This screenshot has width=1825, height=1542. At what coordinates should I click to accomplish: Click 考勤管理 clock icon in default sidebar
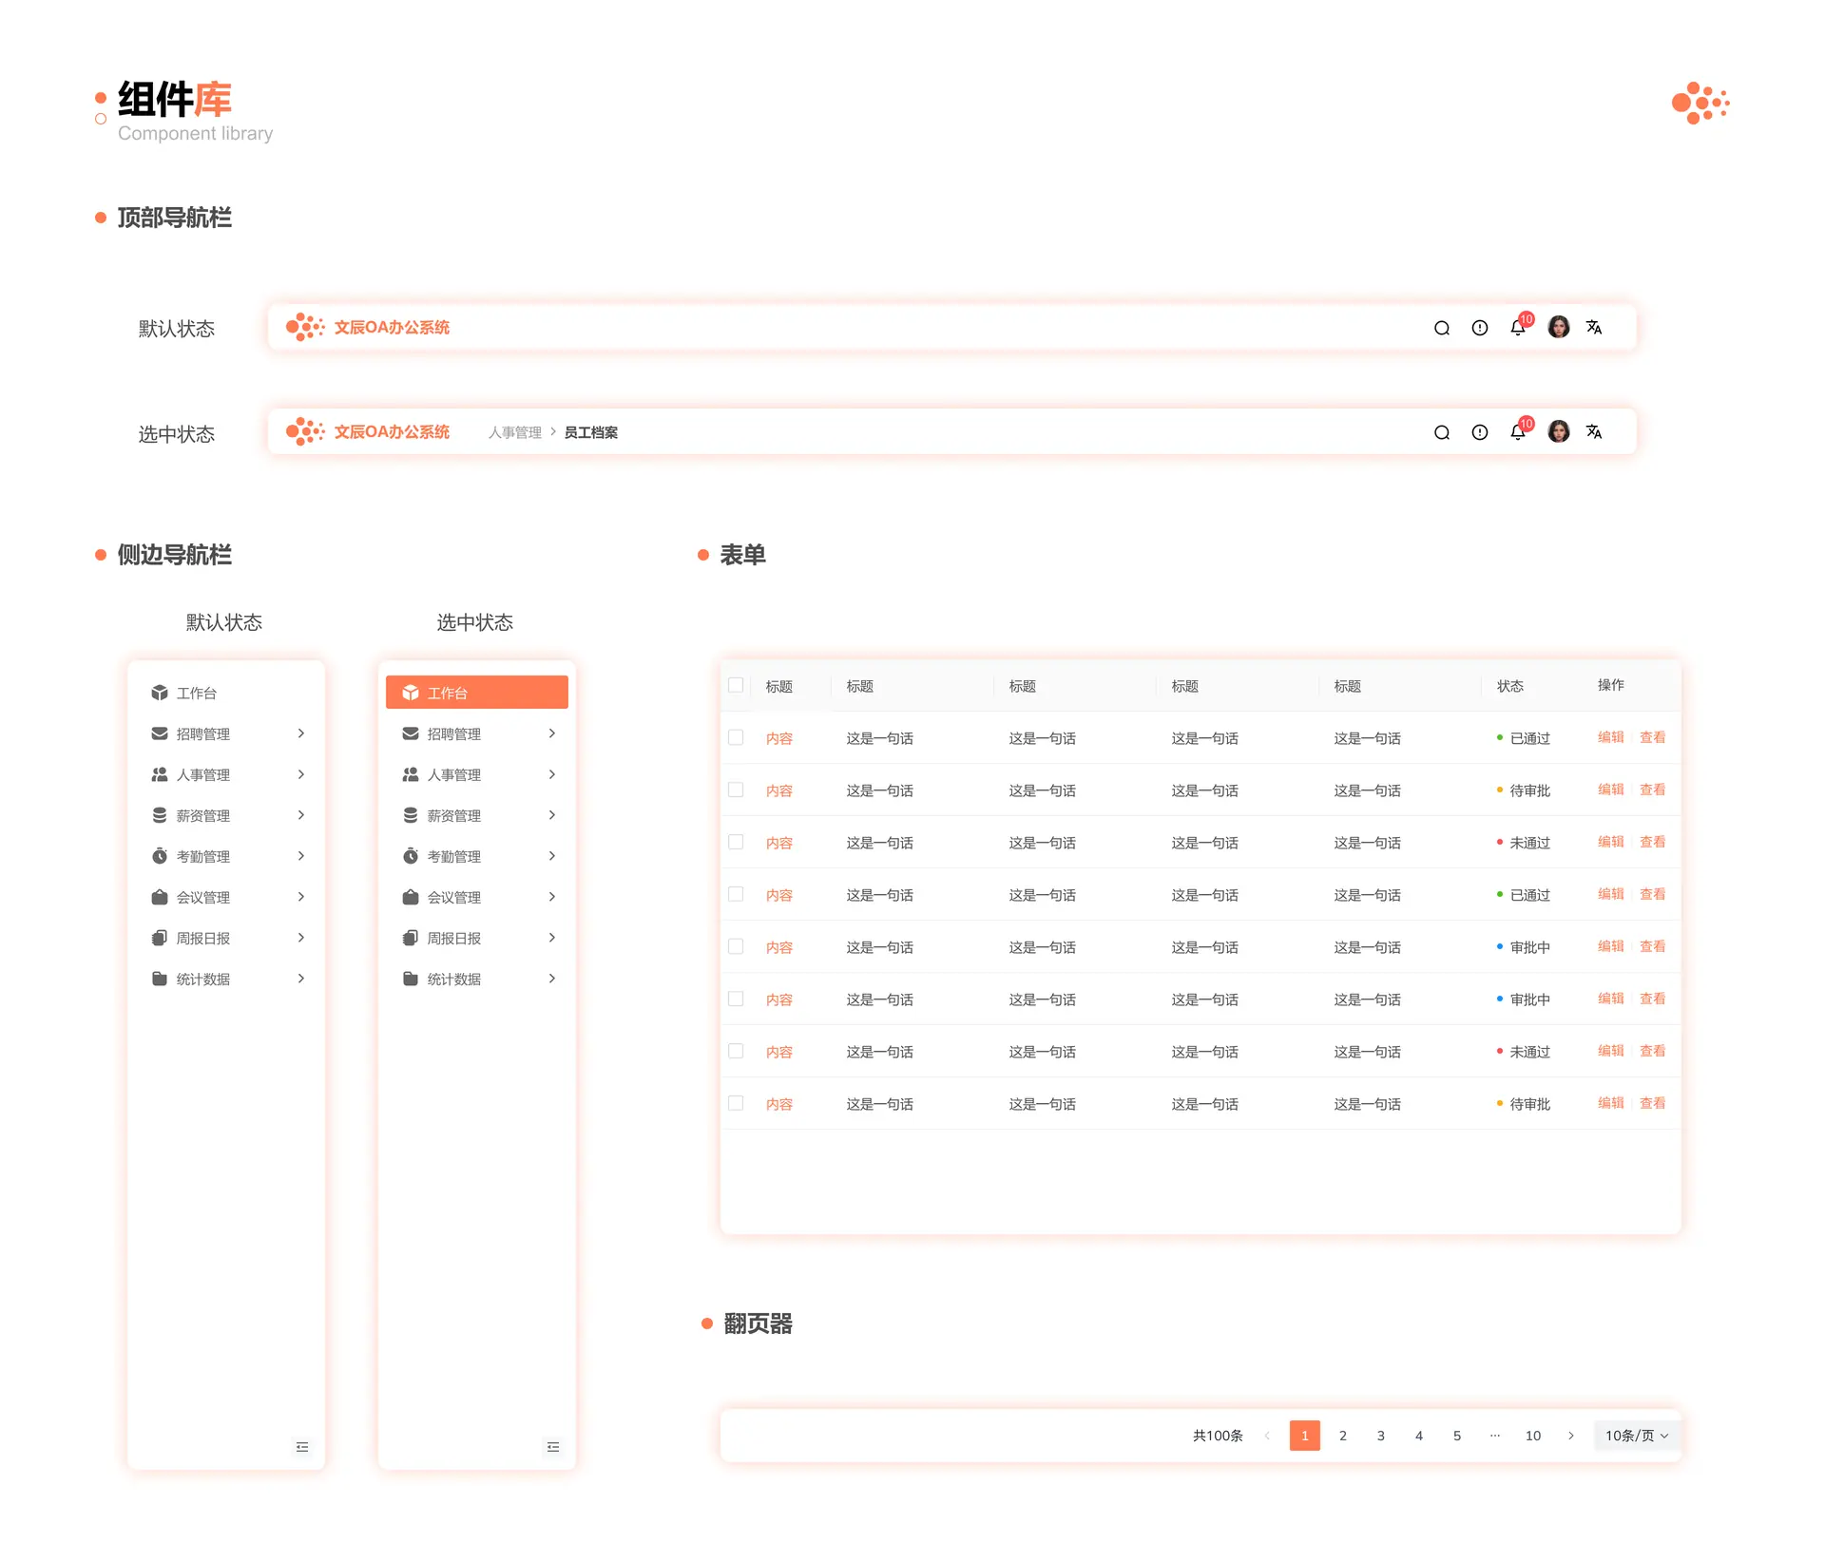click(160, 856)
